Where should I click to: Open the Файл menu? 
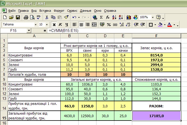click(x=12, y=11)
